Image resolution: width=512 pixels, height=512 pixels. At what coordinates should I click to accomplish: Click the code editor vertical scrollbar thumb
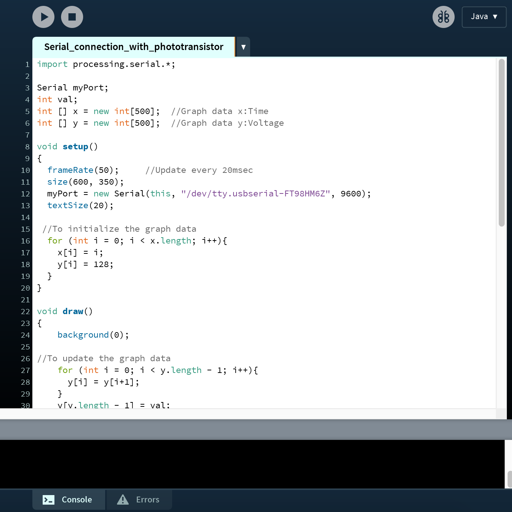(x=502, y=143)
